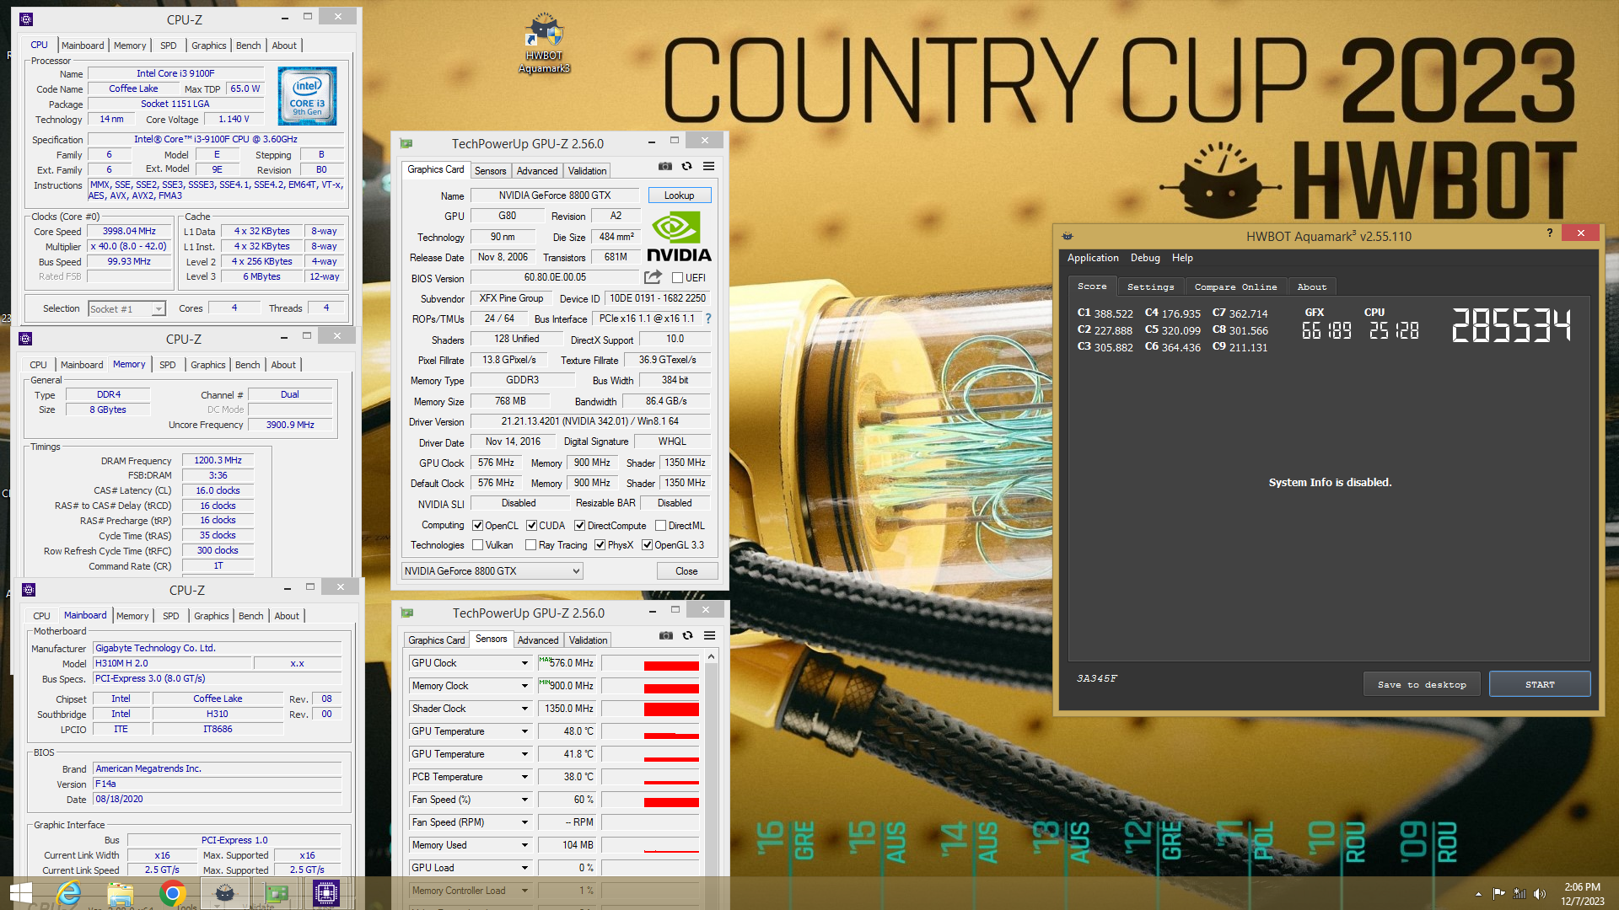The image size is (1619, 910).
Task: Click Save to desktop in HWBOT Aquamark3
Action: coord(1422,684)
